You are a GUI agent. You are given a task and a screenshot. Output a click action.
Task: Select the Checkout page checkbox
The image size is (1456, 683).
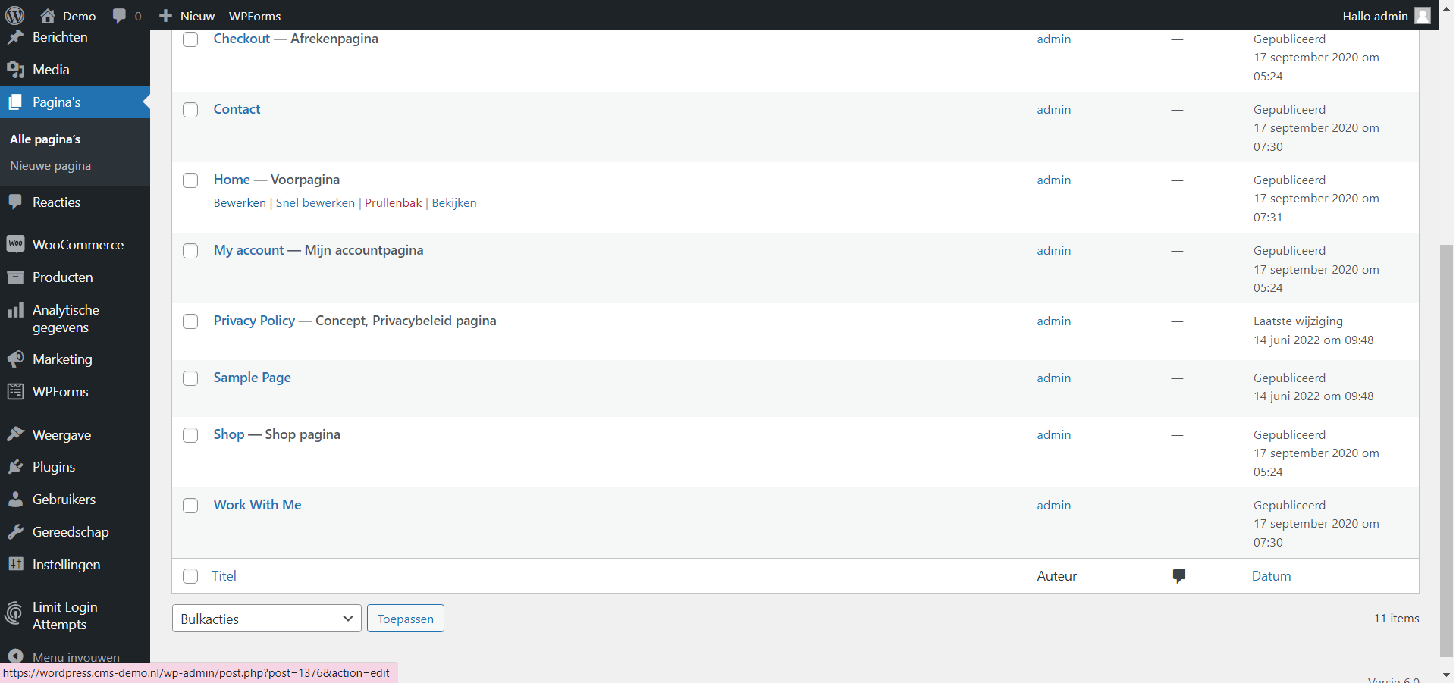pos(190,39)
